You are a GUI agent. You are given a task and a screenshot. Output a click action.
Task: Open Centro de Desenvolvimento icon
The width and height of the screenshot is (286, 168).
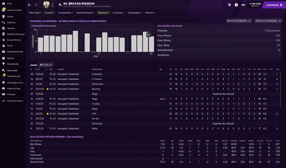click(3, 101)
